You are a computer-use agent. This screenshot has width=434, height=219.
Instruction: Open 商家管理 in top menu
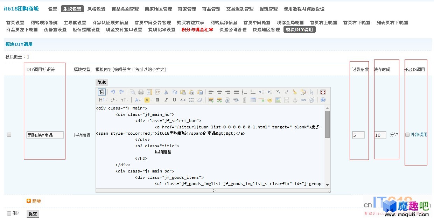(187, 9)
